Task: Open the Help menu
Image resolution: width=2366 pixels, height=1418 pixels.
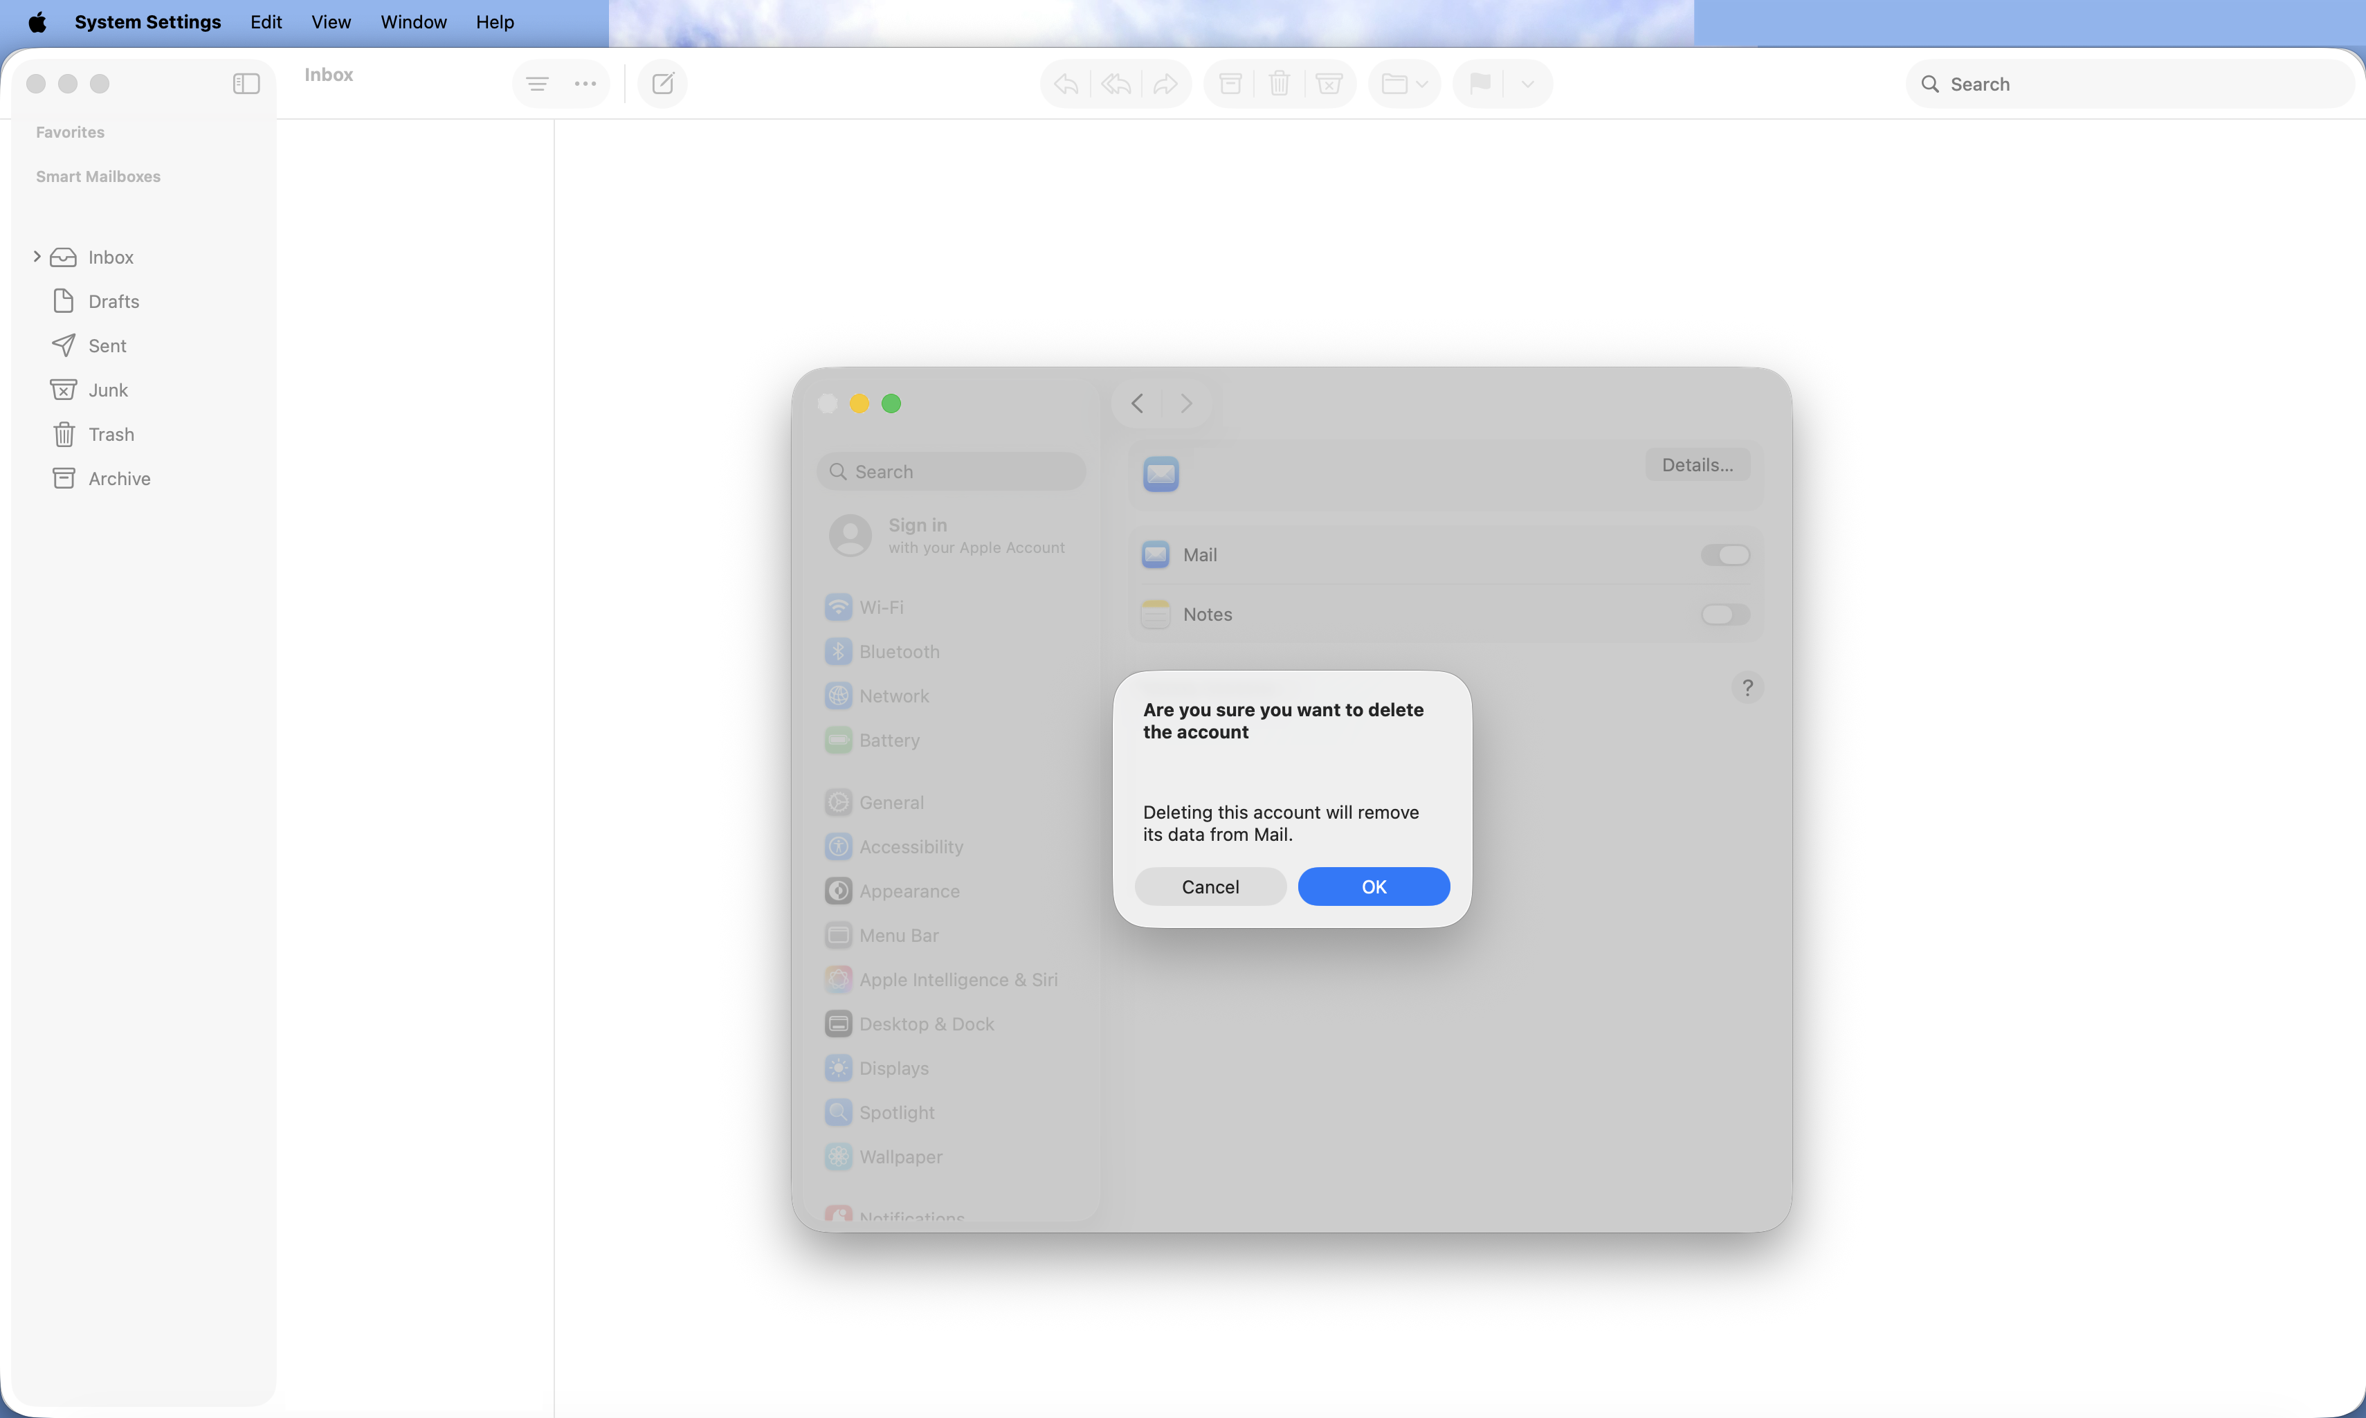Action: (495, 22)
